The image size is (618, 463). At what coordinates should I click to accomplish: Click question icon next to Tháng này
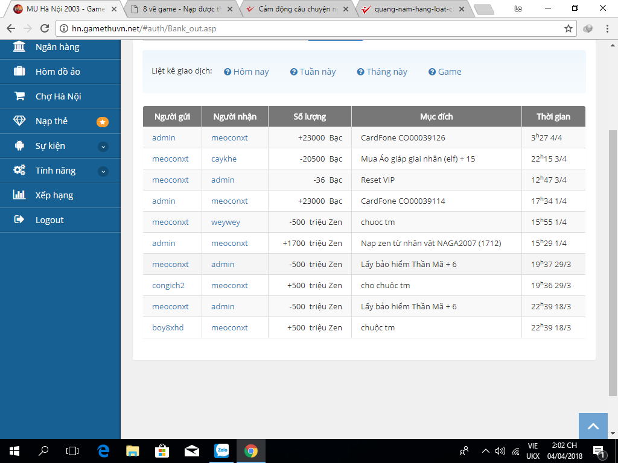[x=360, y=72]
